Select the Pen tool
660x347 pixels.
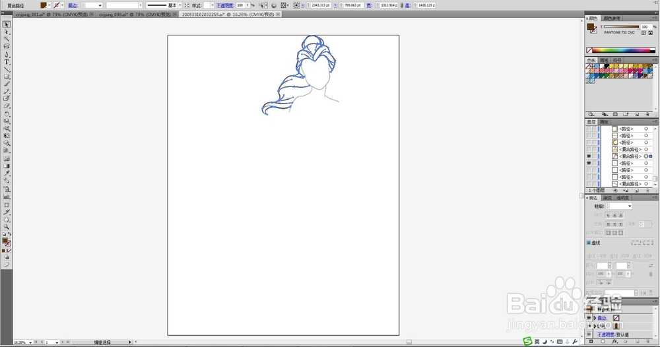click(7, 54)
